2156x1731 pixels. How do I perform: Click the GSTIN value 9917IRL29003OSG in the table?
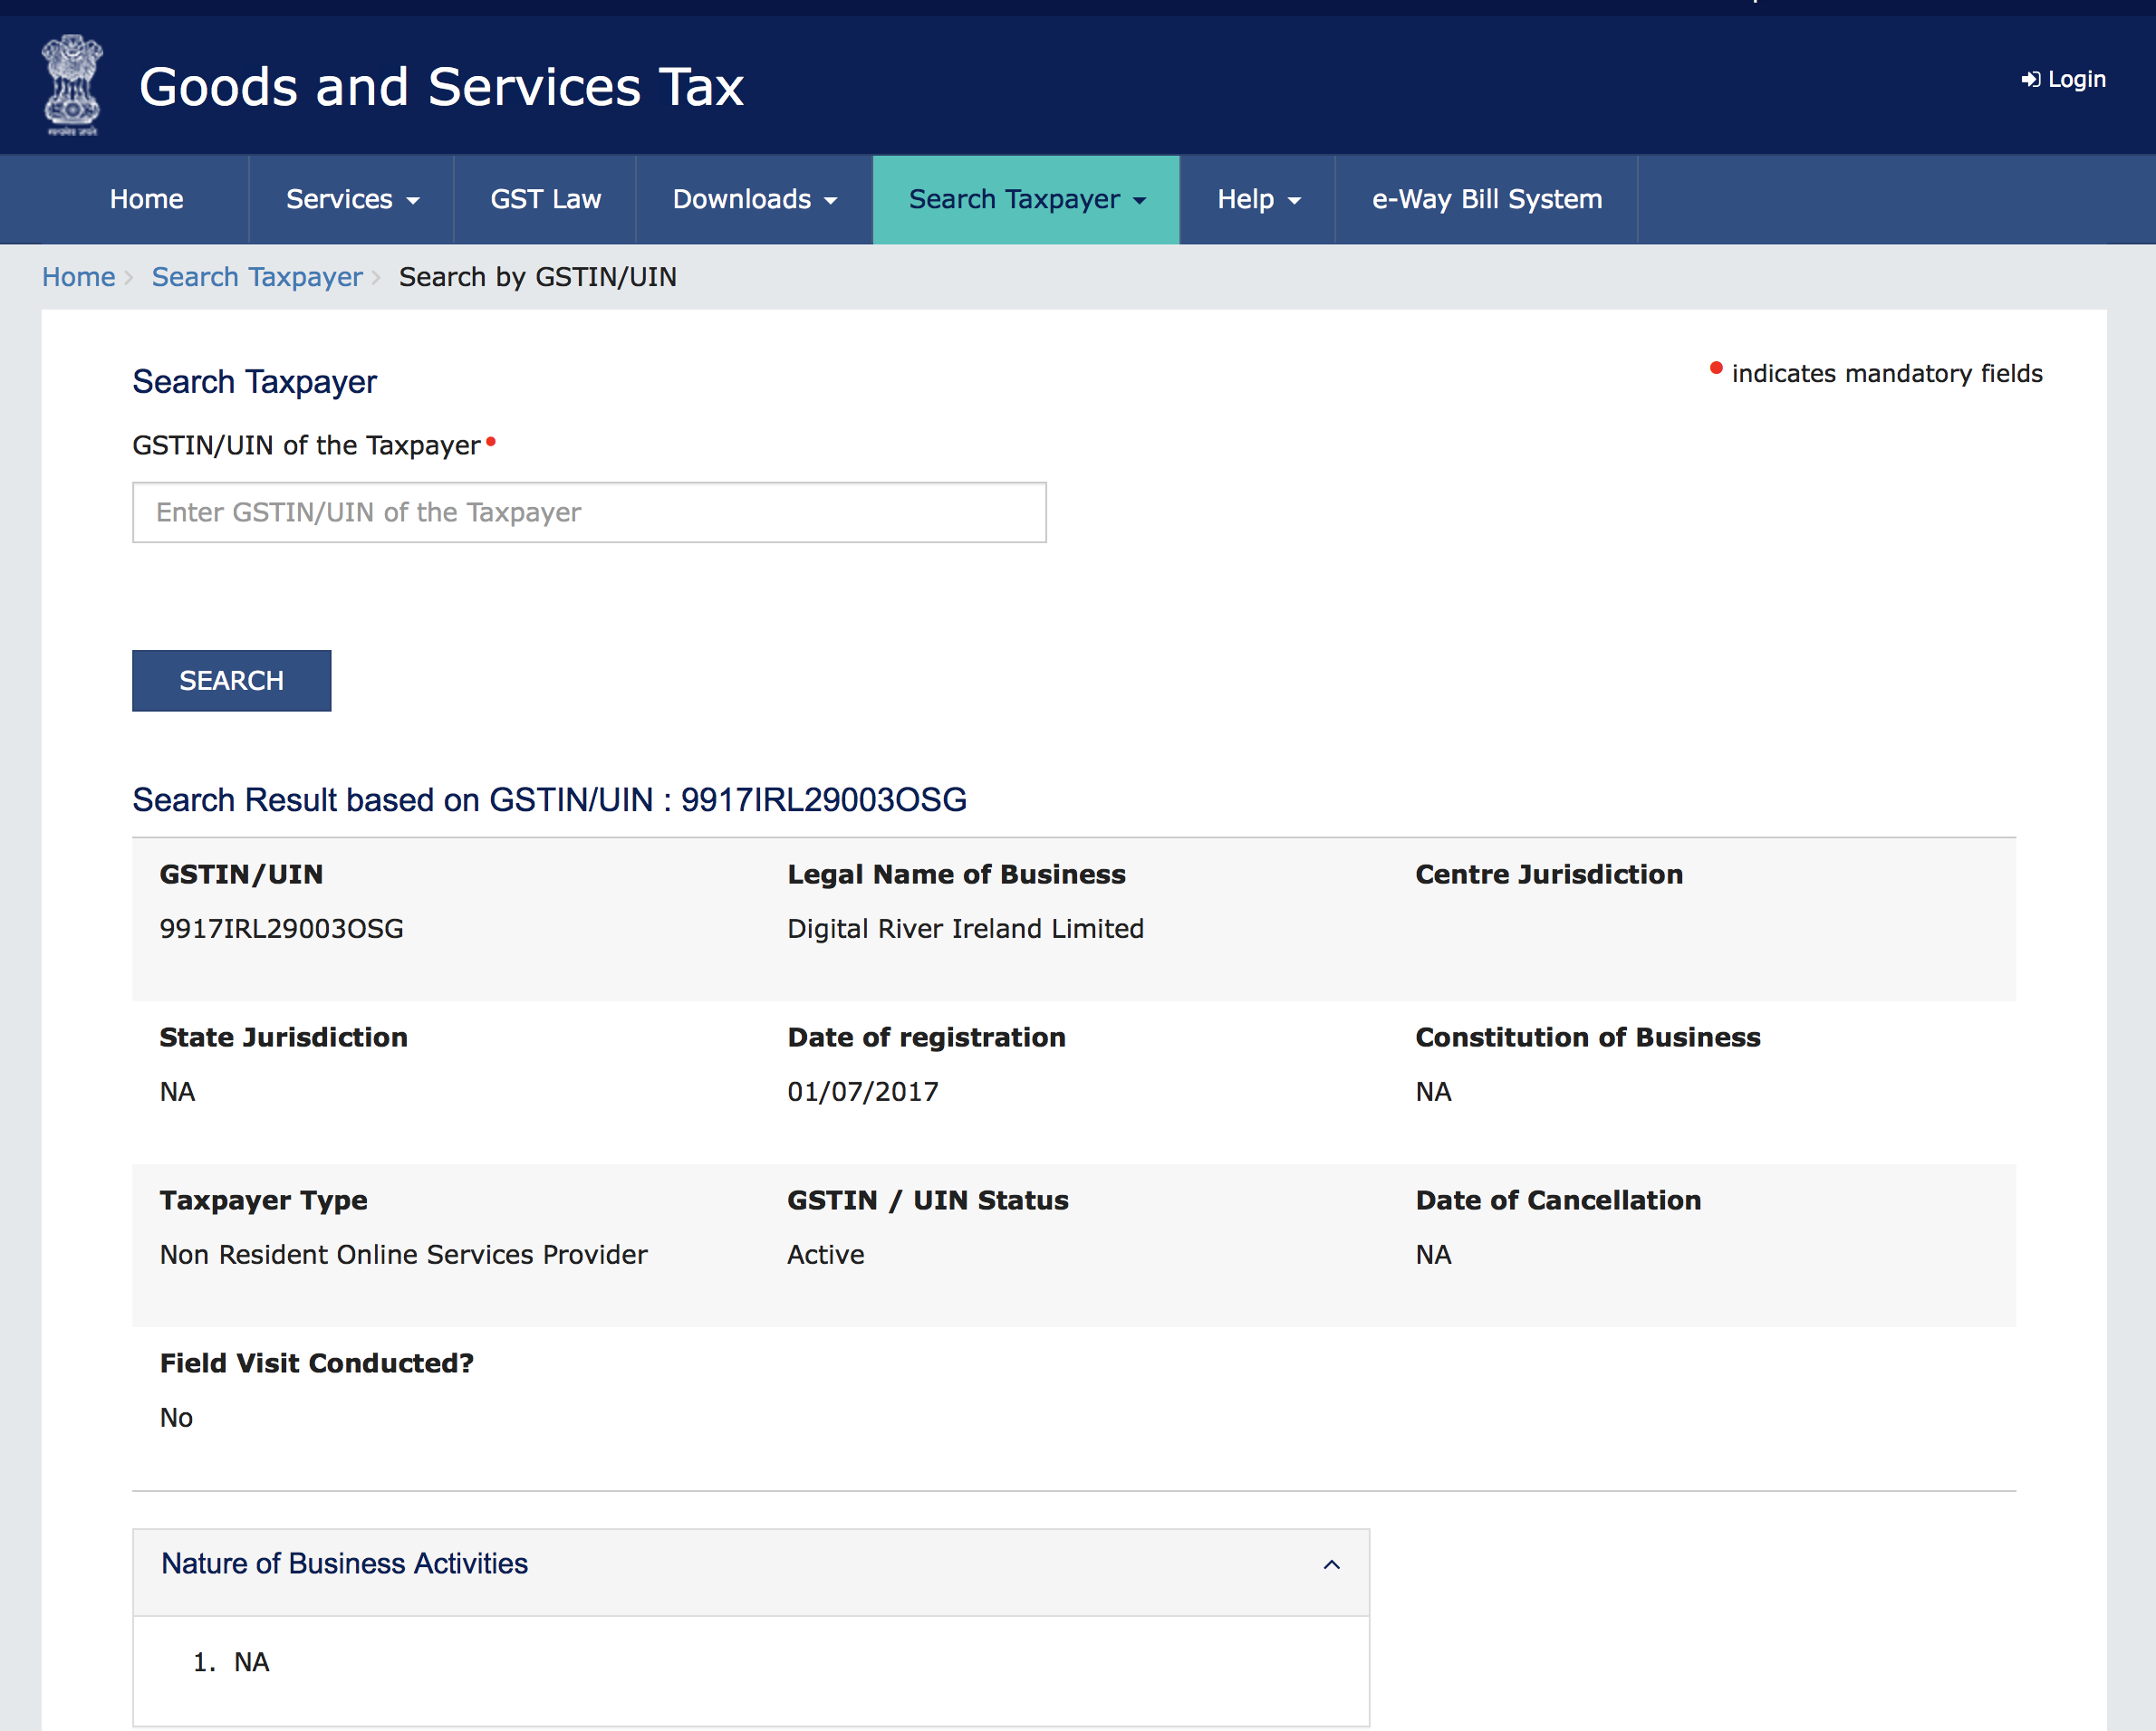click(282, 929)
